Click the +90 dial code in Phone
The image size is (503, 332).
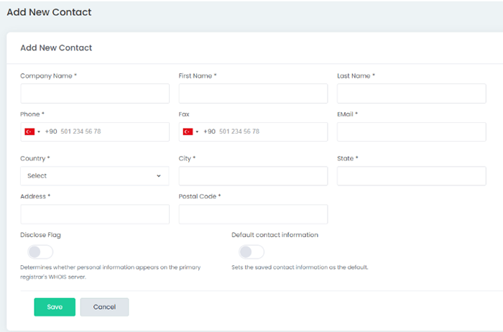point(51,132)
